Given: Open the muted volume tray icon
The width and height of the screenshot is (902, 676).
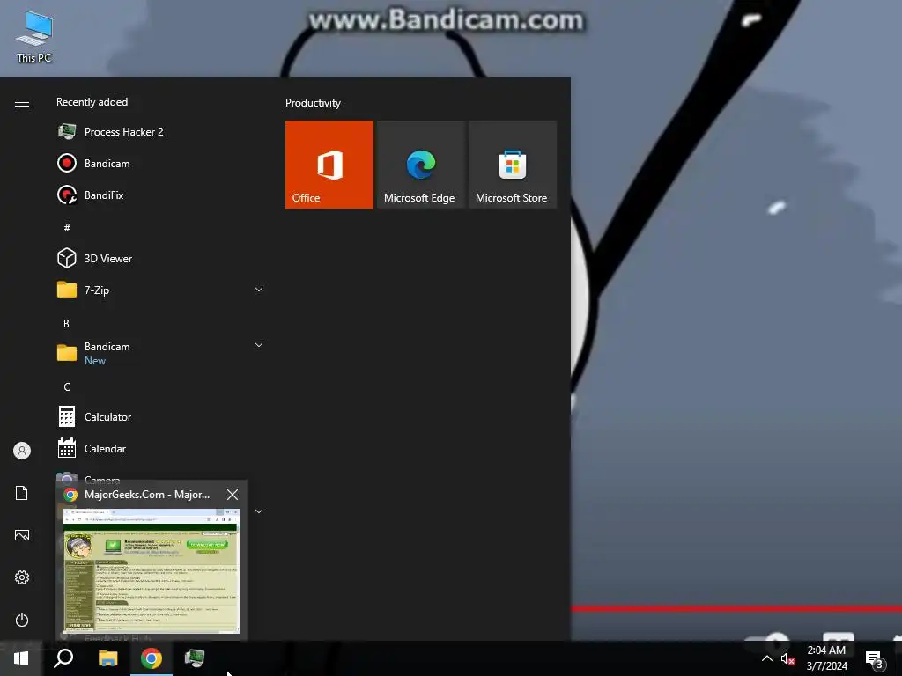Looking at the screenshot, I should tap(787, 658).
